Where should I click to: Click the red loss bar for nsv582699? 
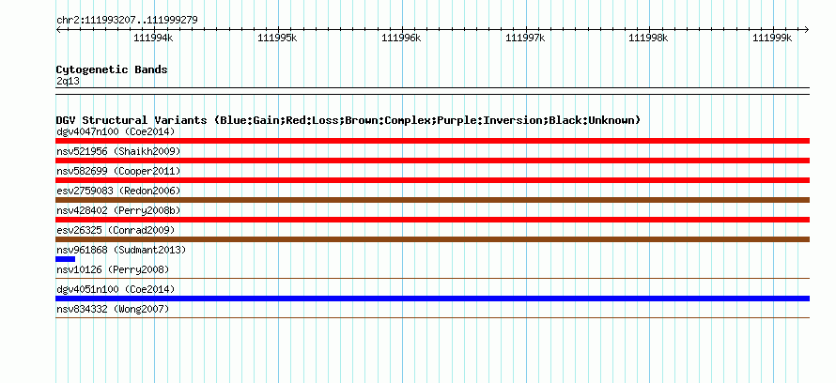(x=432, y=180)
